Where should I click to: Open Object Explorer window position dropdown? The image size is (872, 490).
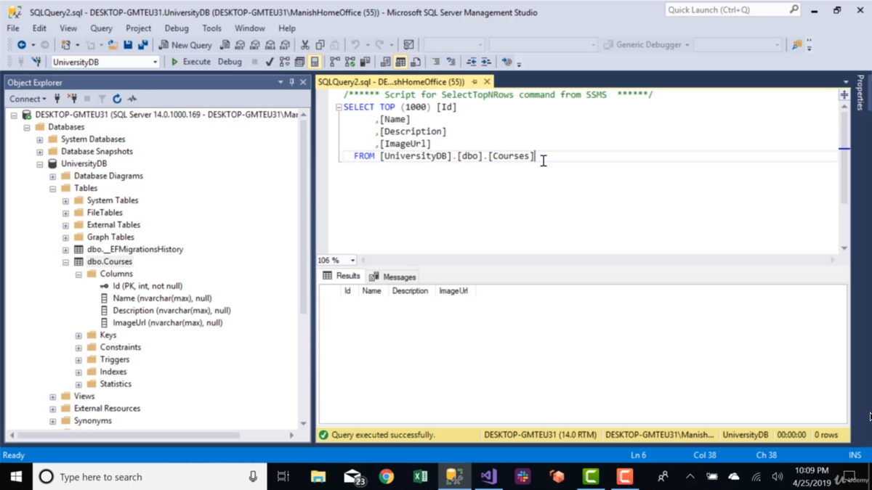[x=280, y=83]
